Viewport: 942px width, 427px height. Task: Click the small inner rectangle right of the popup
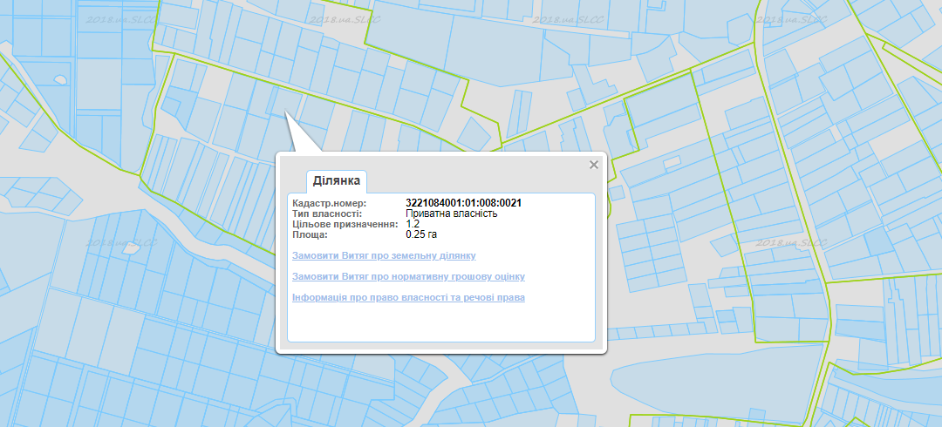[x=672, y=163]
